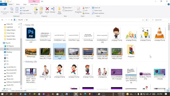
Task: Click the Play contextual tab header
Action: point(34,1)
